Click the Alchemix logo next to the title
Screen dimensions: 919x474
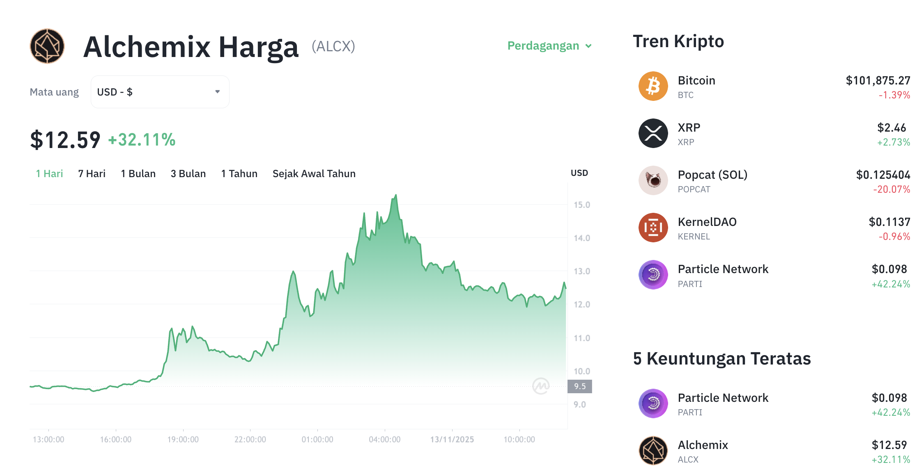tap(46, 46)
